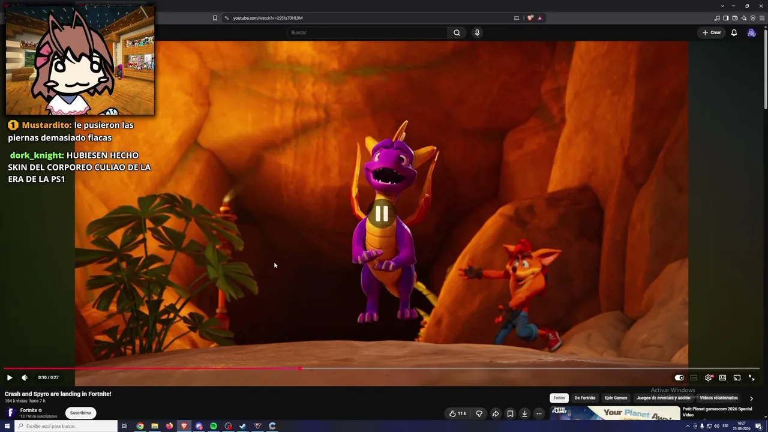
Task: Open the browser media control icon
Action: 717,18
